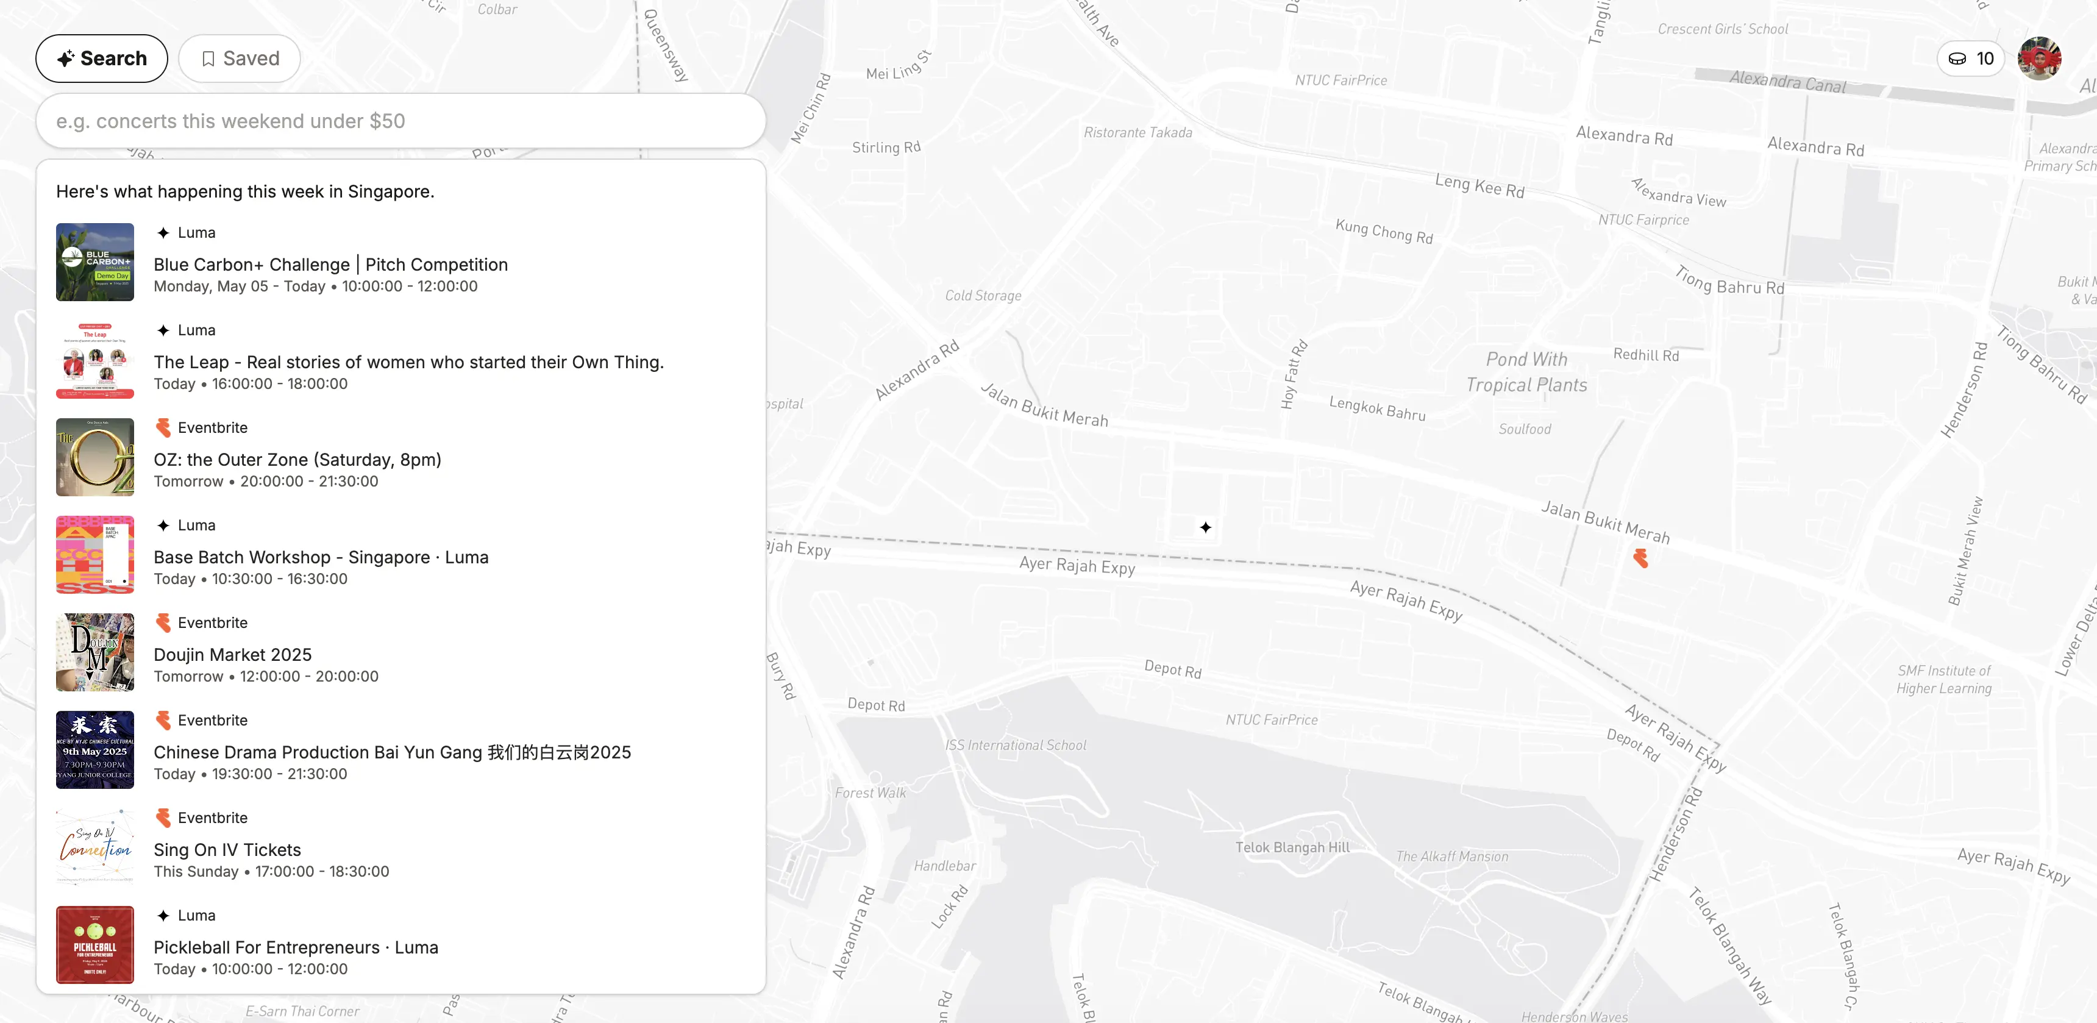
Task: Open Base Batch Workshop thumbnail
Action: tap(95, 555)
